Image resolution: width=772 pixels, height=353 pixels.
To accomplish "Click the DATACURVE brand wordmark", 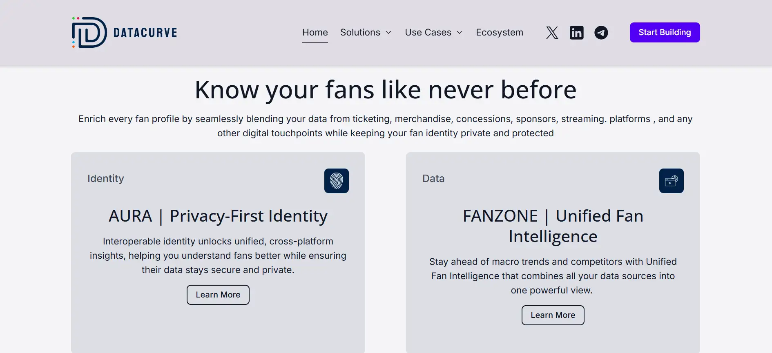I will click(x=145, y=33).
